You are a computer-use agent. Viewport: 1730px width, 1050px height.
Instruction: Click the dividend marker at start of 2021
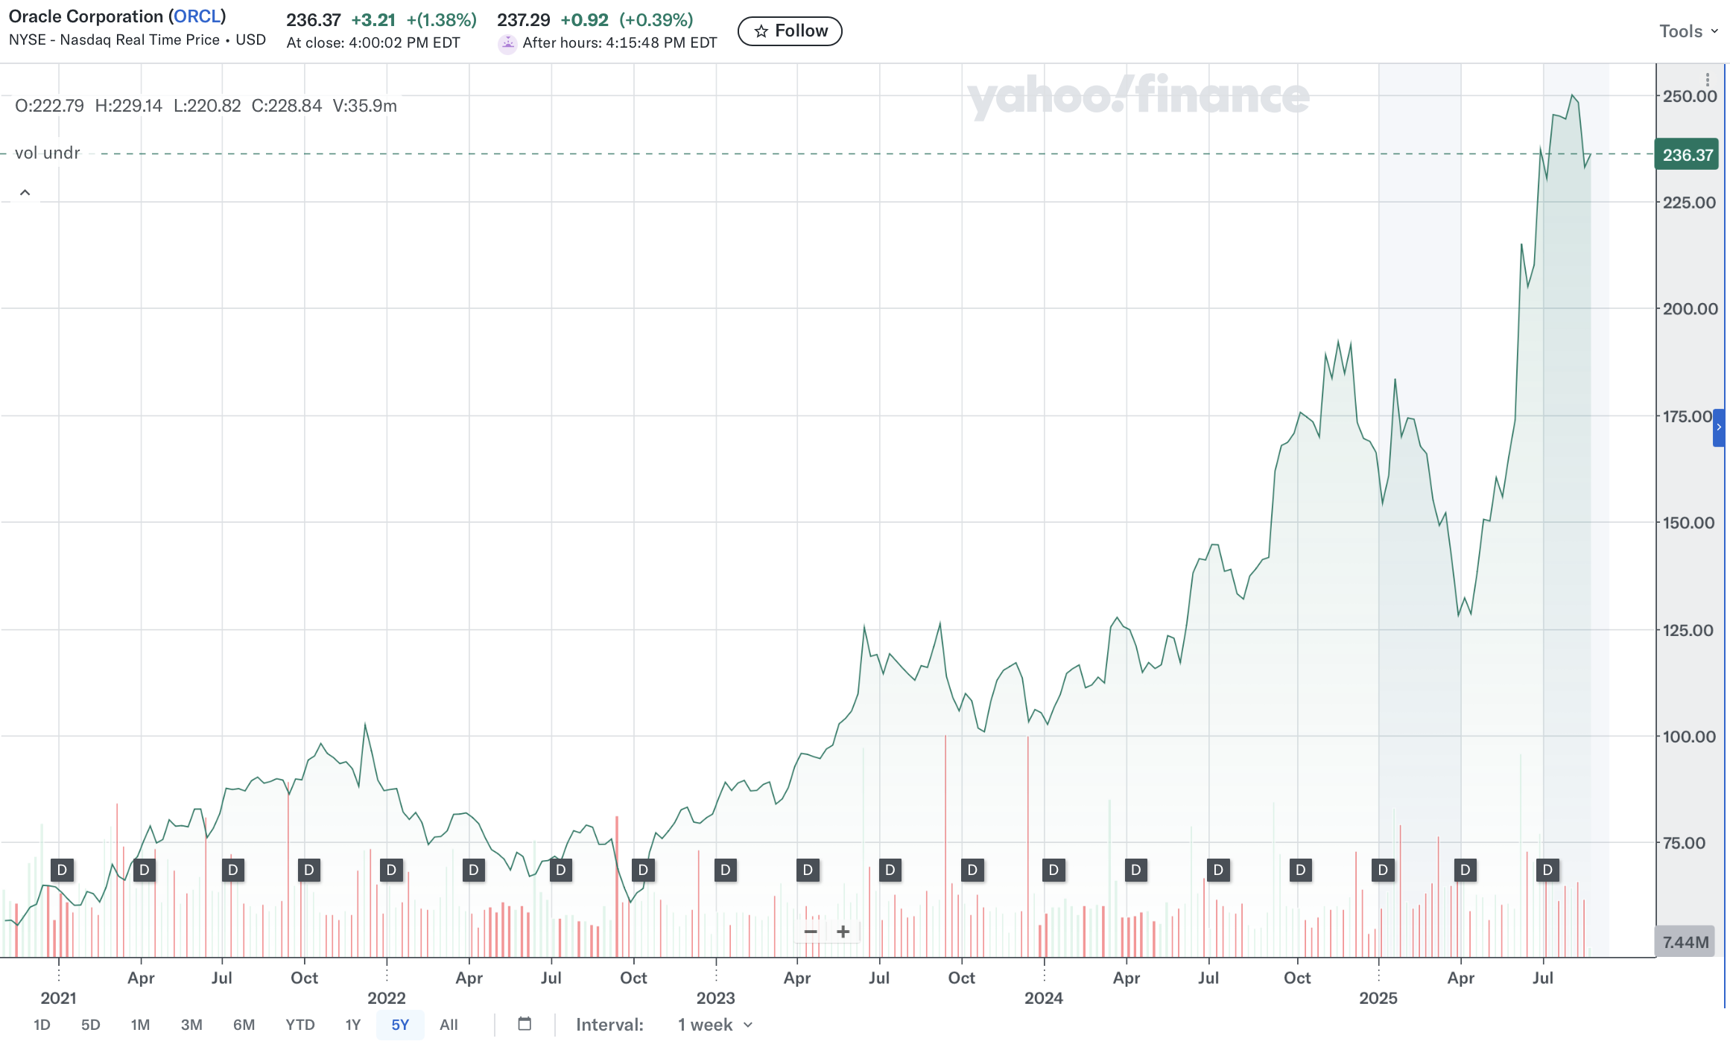click(x=62, y=870)
